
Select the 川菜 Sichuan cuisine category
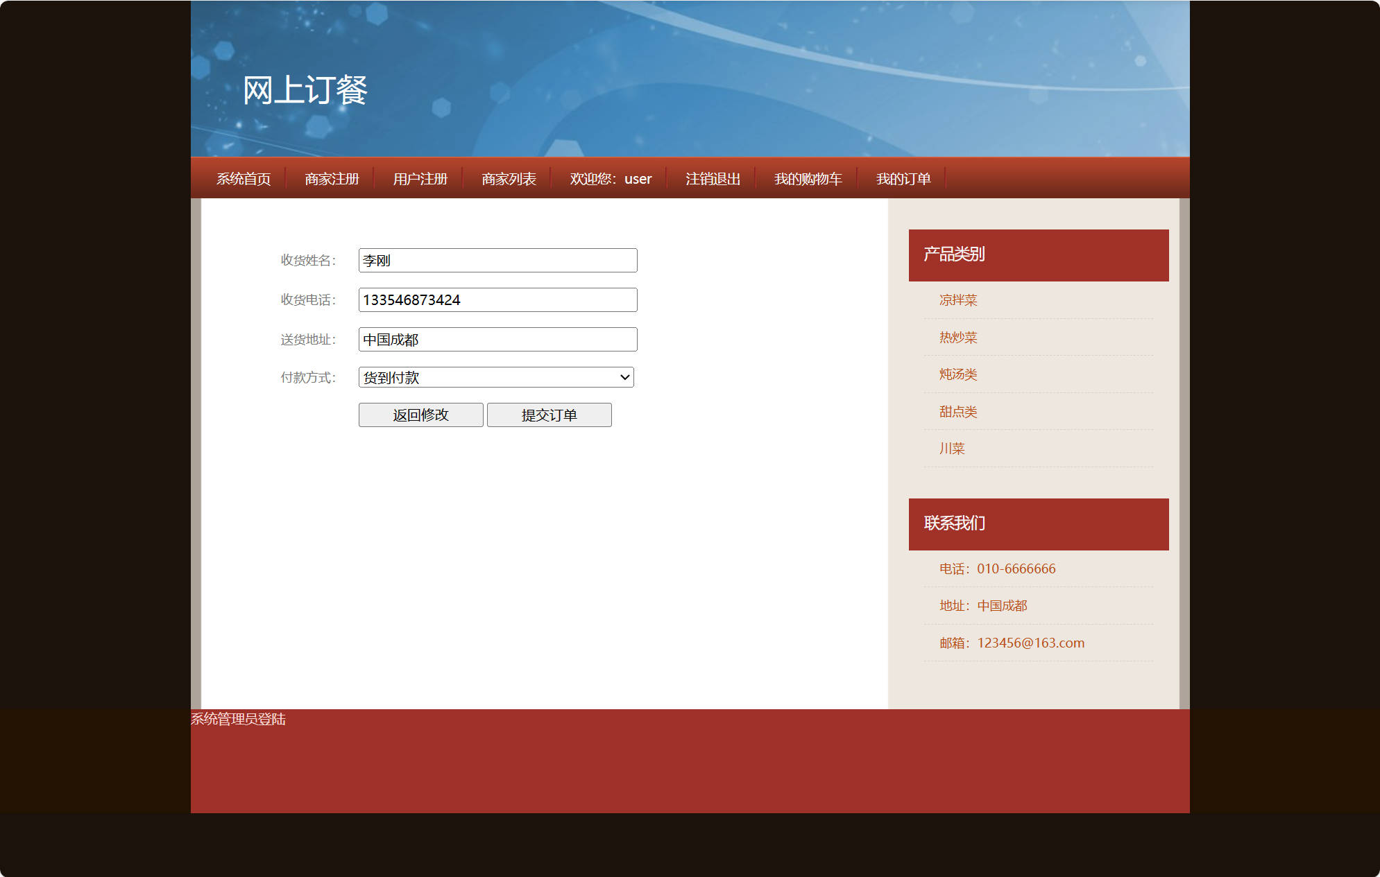pos(951,449)
